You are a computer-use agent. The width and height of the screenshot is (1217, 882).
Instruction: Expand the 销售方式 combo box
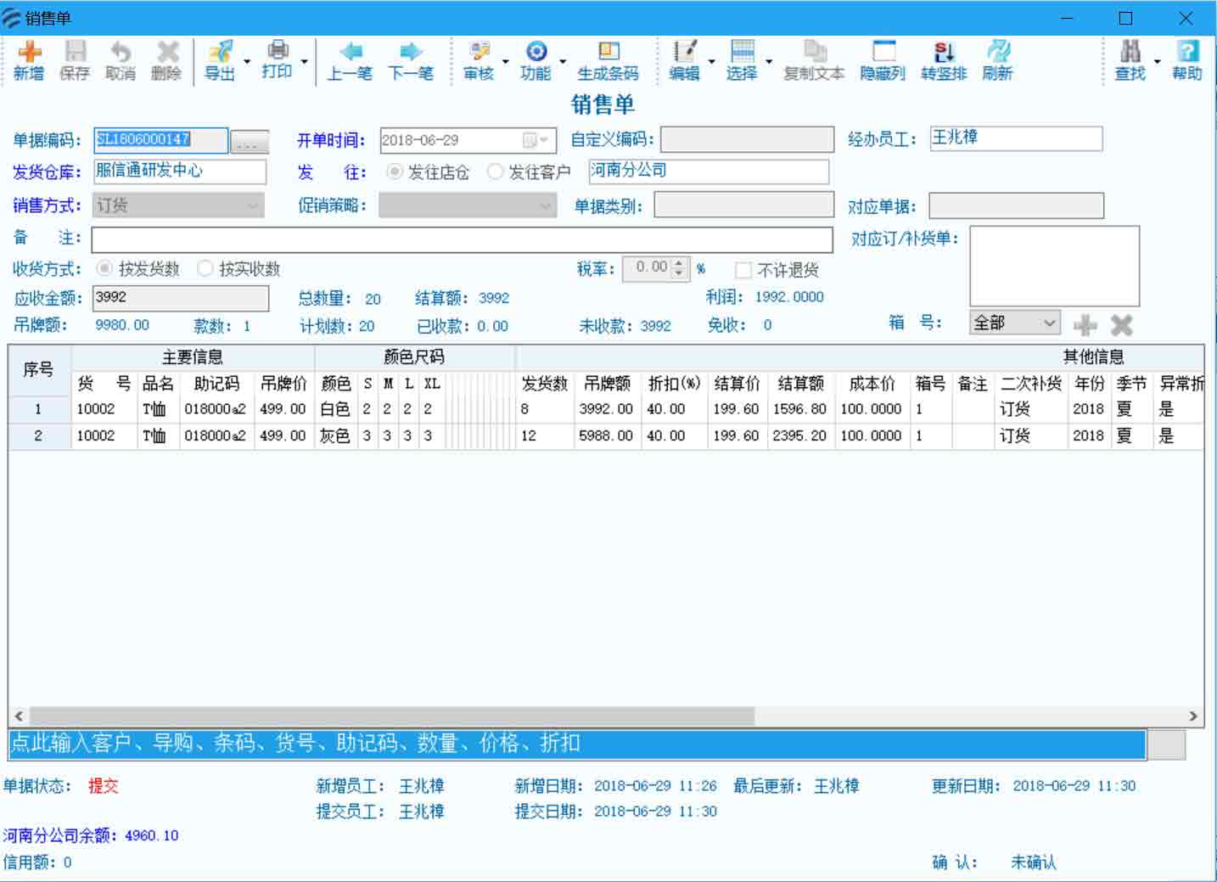(252, 205)
